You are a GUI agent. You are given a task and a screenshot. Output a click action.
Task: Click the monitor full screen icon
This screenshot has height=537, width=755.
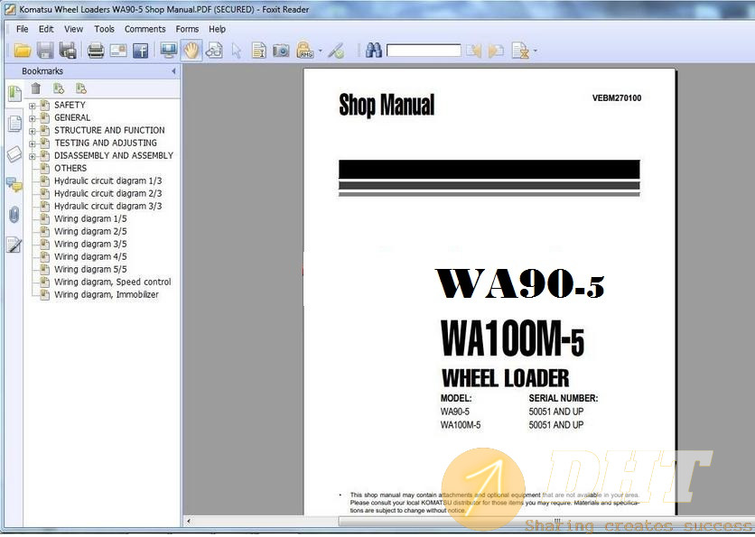point(168,50)
